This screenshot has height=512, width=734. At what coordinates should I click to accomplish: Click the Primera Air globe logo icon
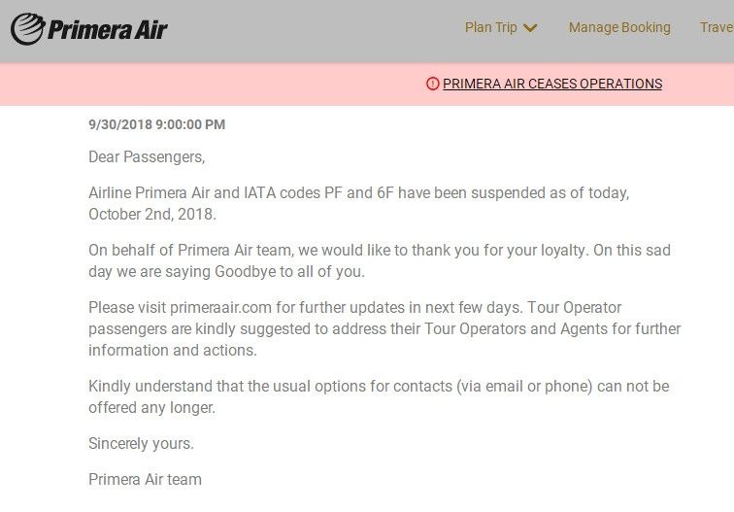pos(27,29)
